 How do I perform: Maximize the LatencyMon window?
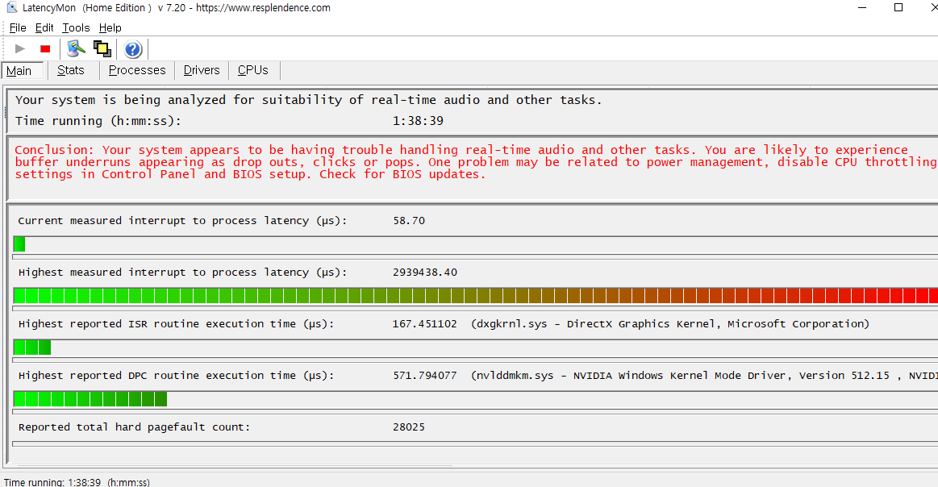(898, 8)
